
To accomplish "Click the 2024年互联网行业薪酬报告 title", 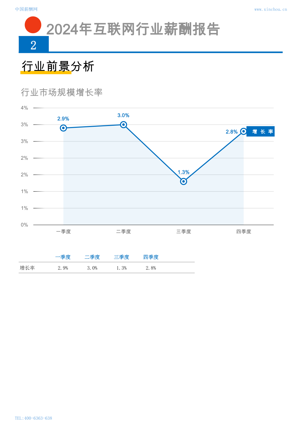I will coord(133,29).
